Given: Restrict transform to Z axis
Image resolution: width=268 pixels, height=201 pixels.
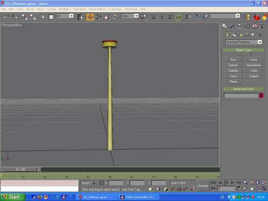Looking at the screenshot, I should pos(170,17).
